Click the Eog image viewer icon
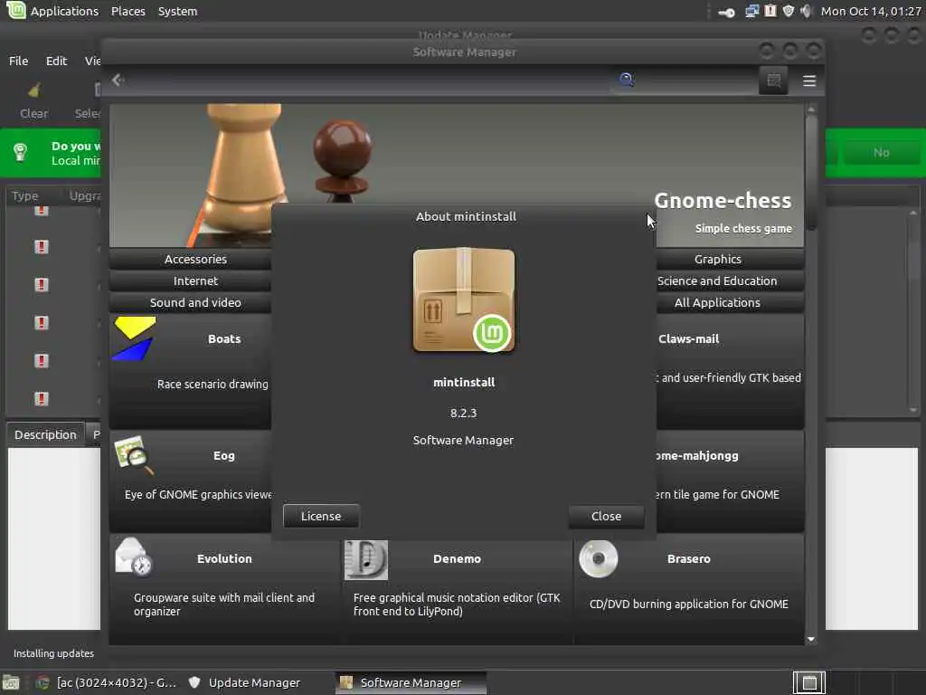Image resolution: width=926 pixels, height=695 pixels. (134, 454)
